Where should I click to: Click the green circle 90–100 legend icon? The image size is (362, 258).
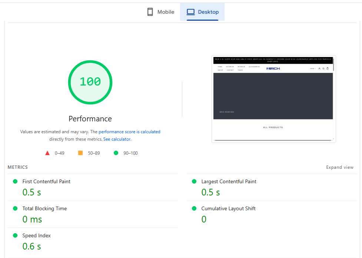tap(116, 153)
